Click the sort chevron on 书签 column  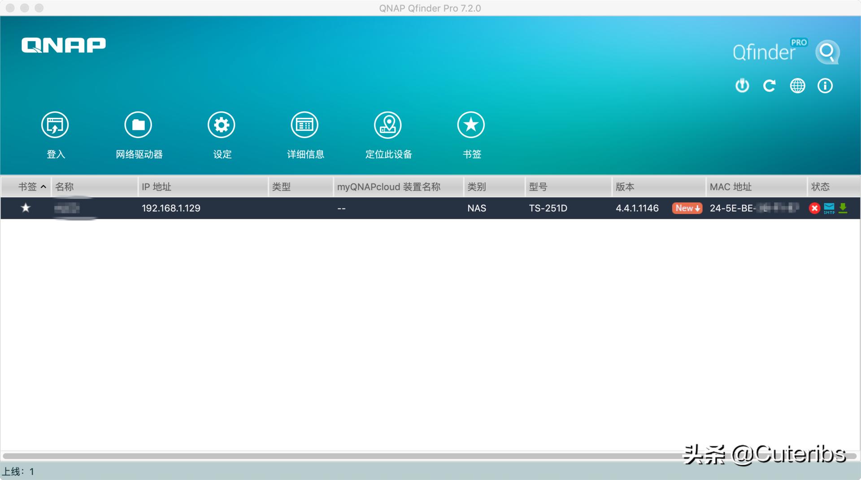43,186
